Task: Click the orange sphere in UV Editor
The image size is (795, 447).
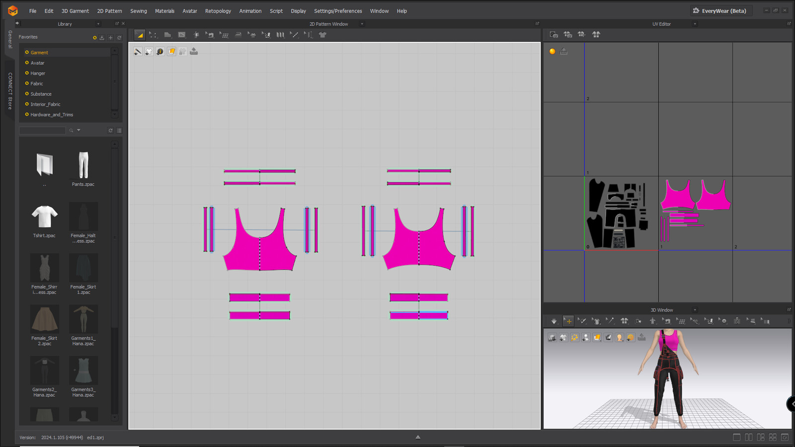Action: click(x=552, y=51)
